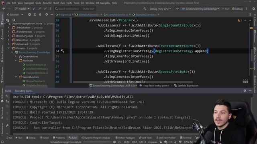Open the Problems tool window
Image resolution: width=257 pixels, height=144 pixels.
pyautogui.click(x=59, y=138)
